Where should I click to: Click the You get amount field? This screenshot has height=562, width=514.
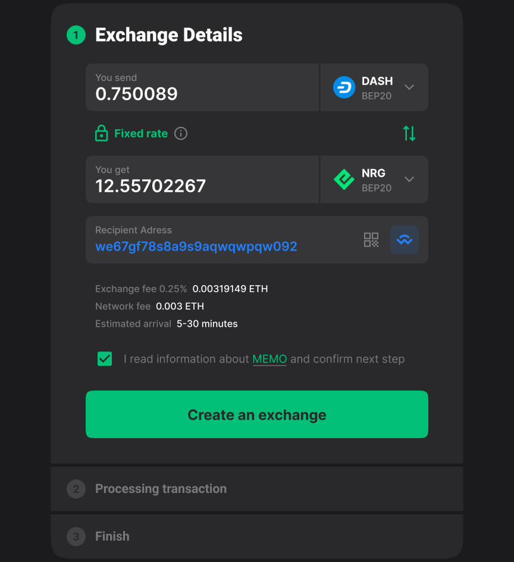point(202,179)
